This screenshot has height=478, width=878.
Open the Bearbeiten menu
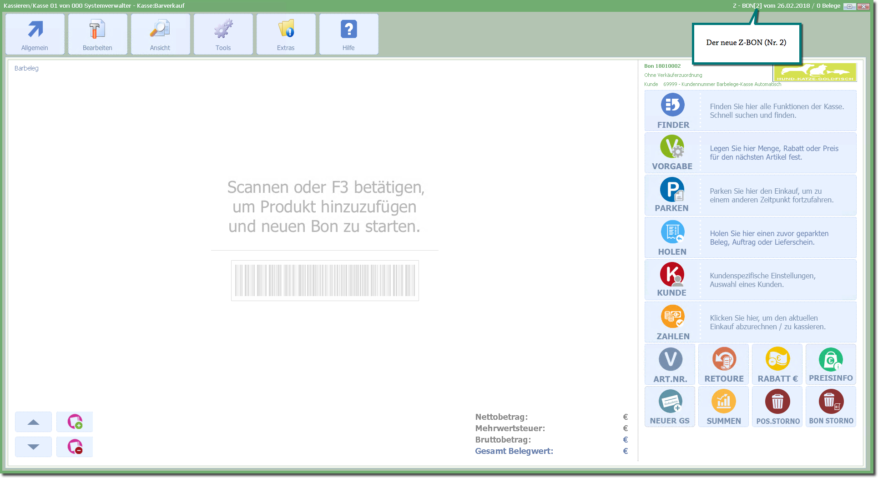click(x=97, y=35)
